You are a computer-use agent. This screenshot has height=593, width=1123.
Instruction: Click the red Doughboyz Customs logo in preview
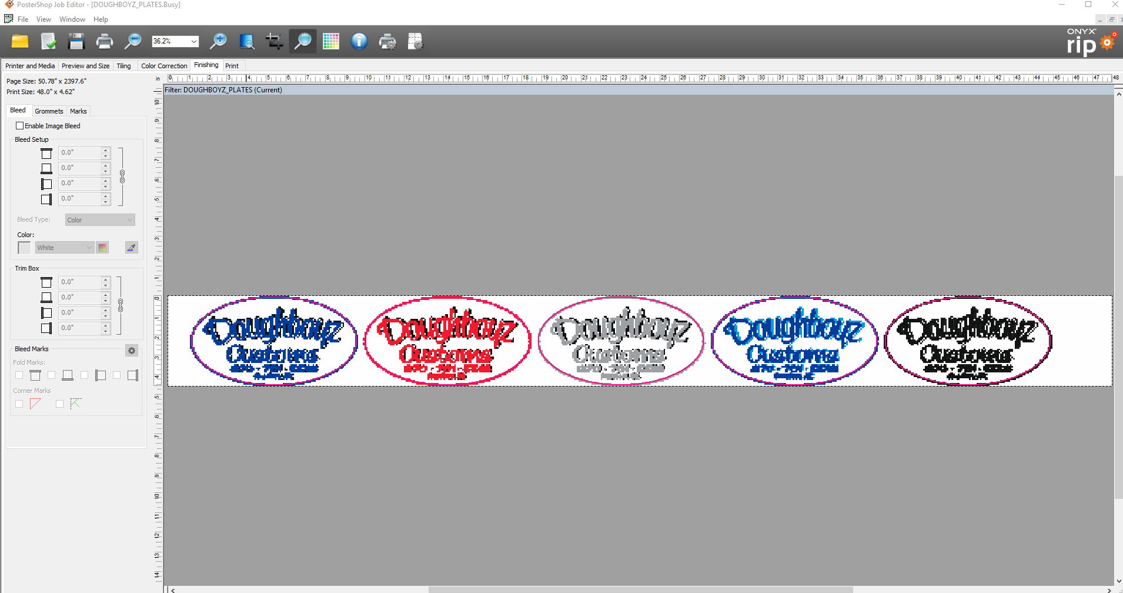click(447, 341)
